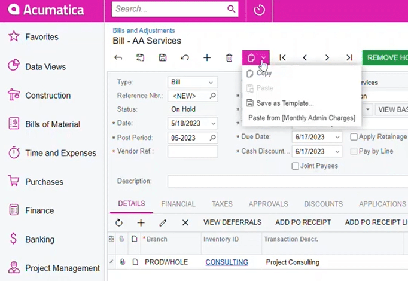The image size is (408, 281).
Task: Click the green REMOVE HOLD button
Action: pos(385,58)
